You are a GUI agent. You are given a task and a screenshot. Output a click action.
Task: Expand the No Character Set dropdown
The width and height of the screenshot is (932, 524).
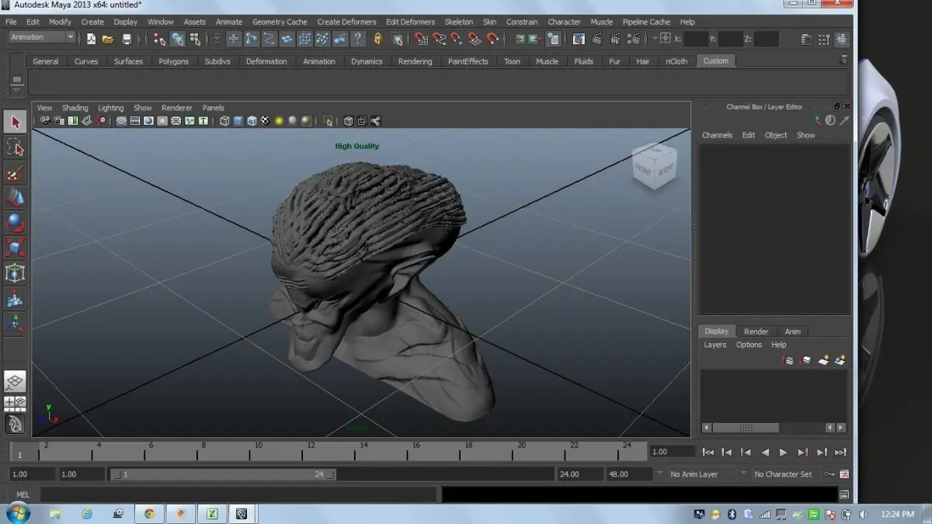click(x=743, y=474)
